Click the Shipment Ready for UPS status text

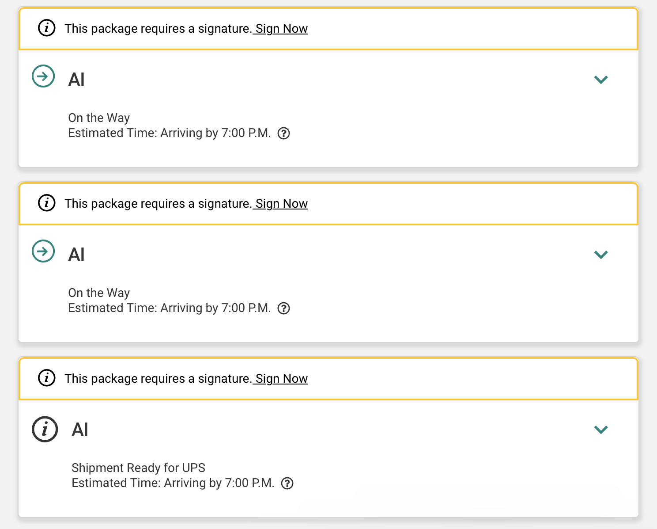(x=138, y=468)
